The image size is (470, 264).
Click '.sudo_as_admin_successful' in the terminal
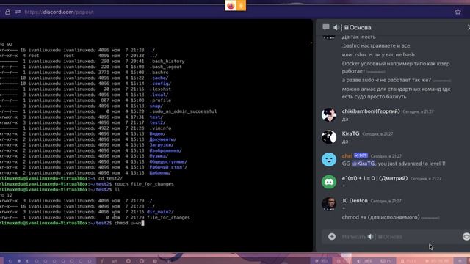click(183, 111)
